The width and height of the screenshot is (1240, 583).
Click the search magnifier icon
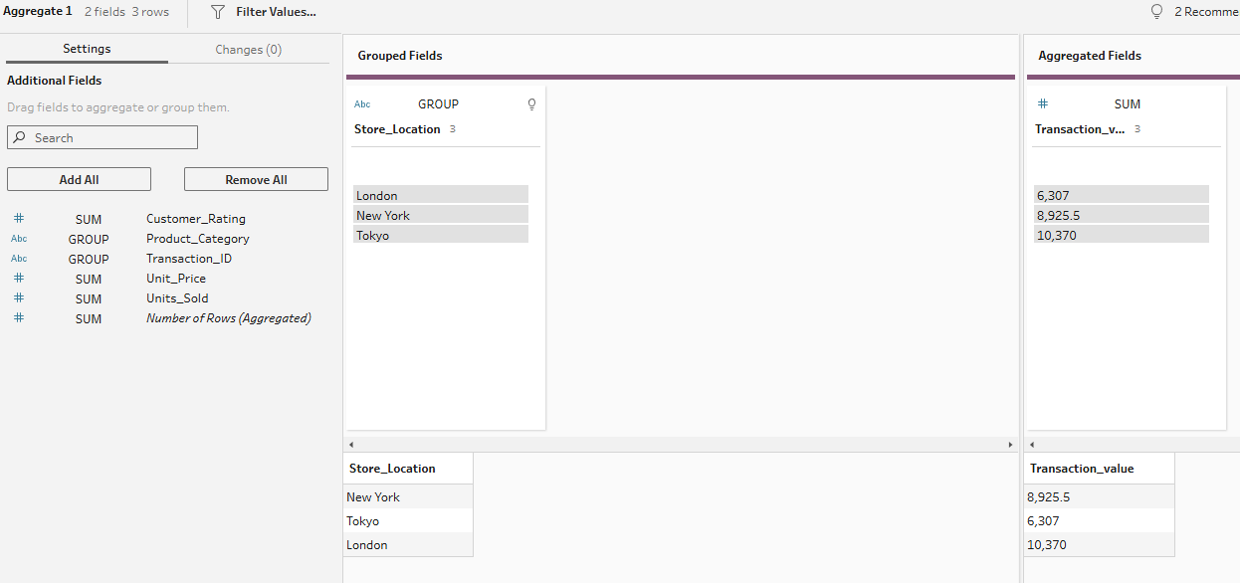pyautogui.click(x=20, y=138)
